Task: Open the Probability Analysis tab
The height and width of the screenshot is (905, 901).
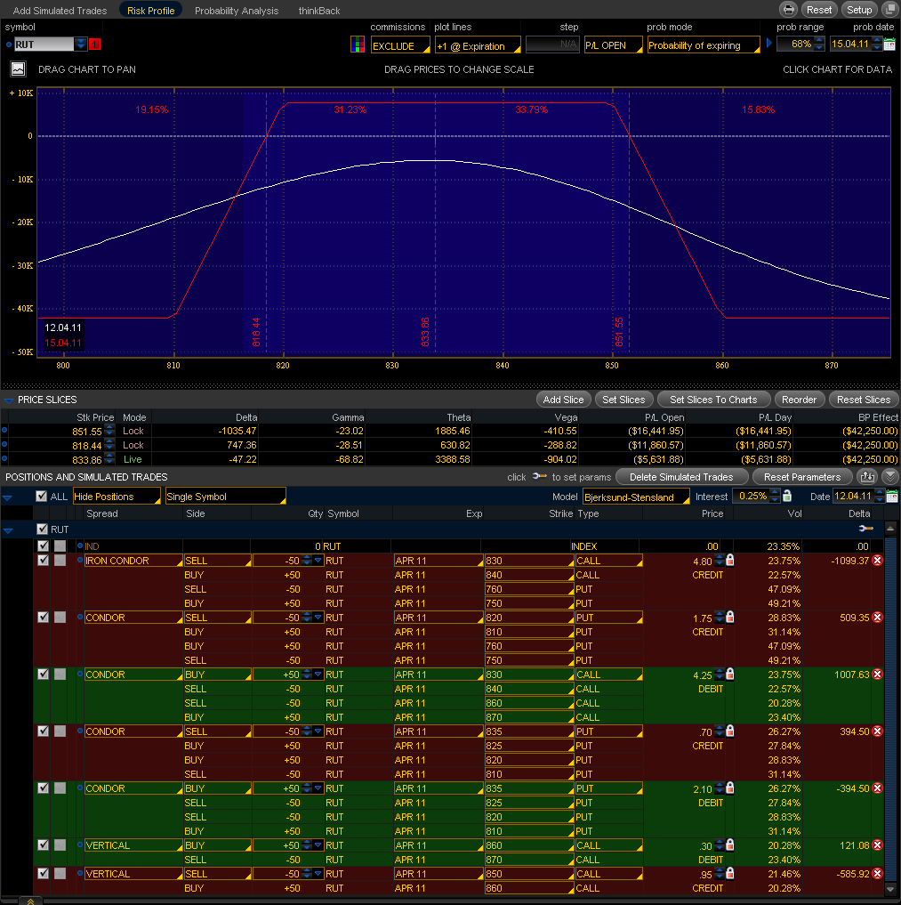Action: click(x=237, y=11)
